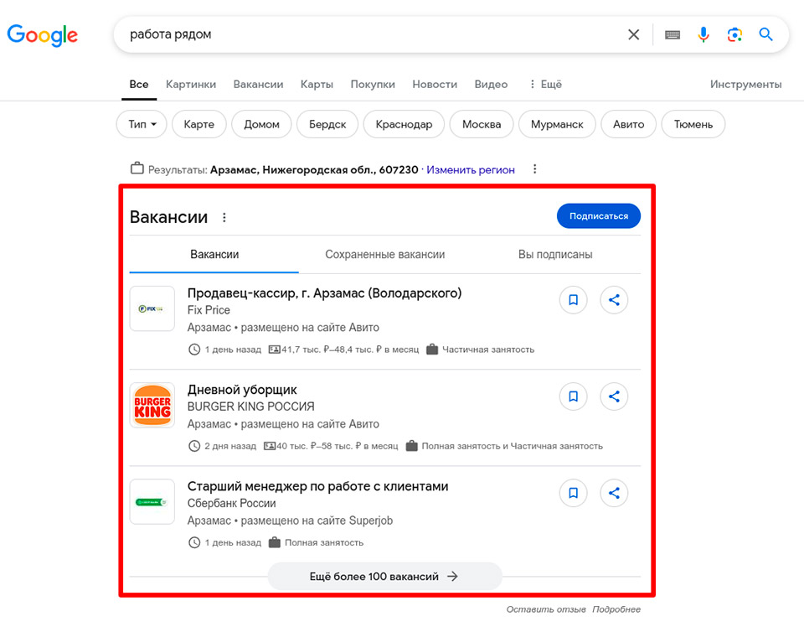This screenshot has width=804, height=632.
Task: Expand the Ещё menu
Action: tap(546, 84)
